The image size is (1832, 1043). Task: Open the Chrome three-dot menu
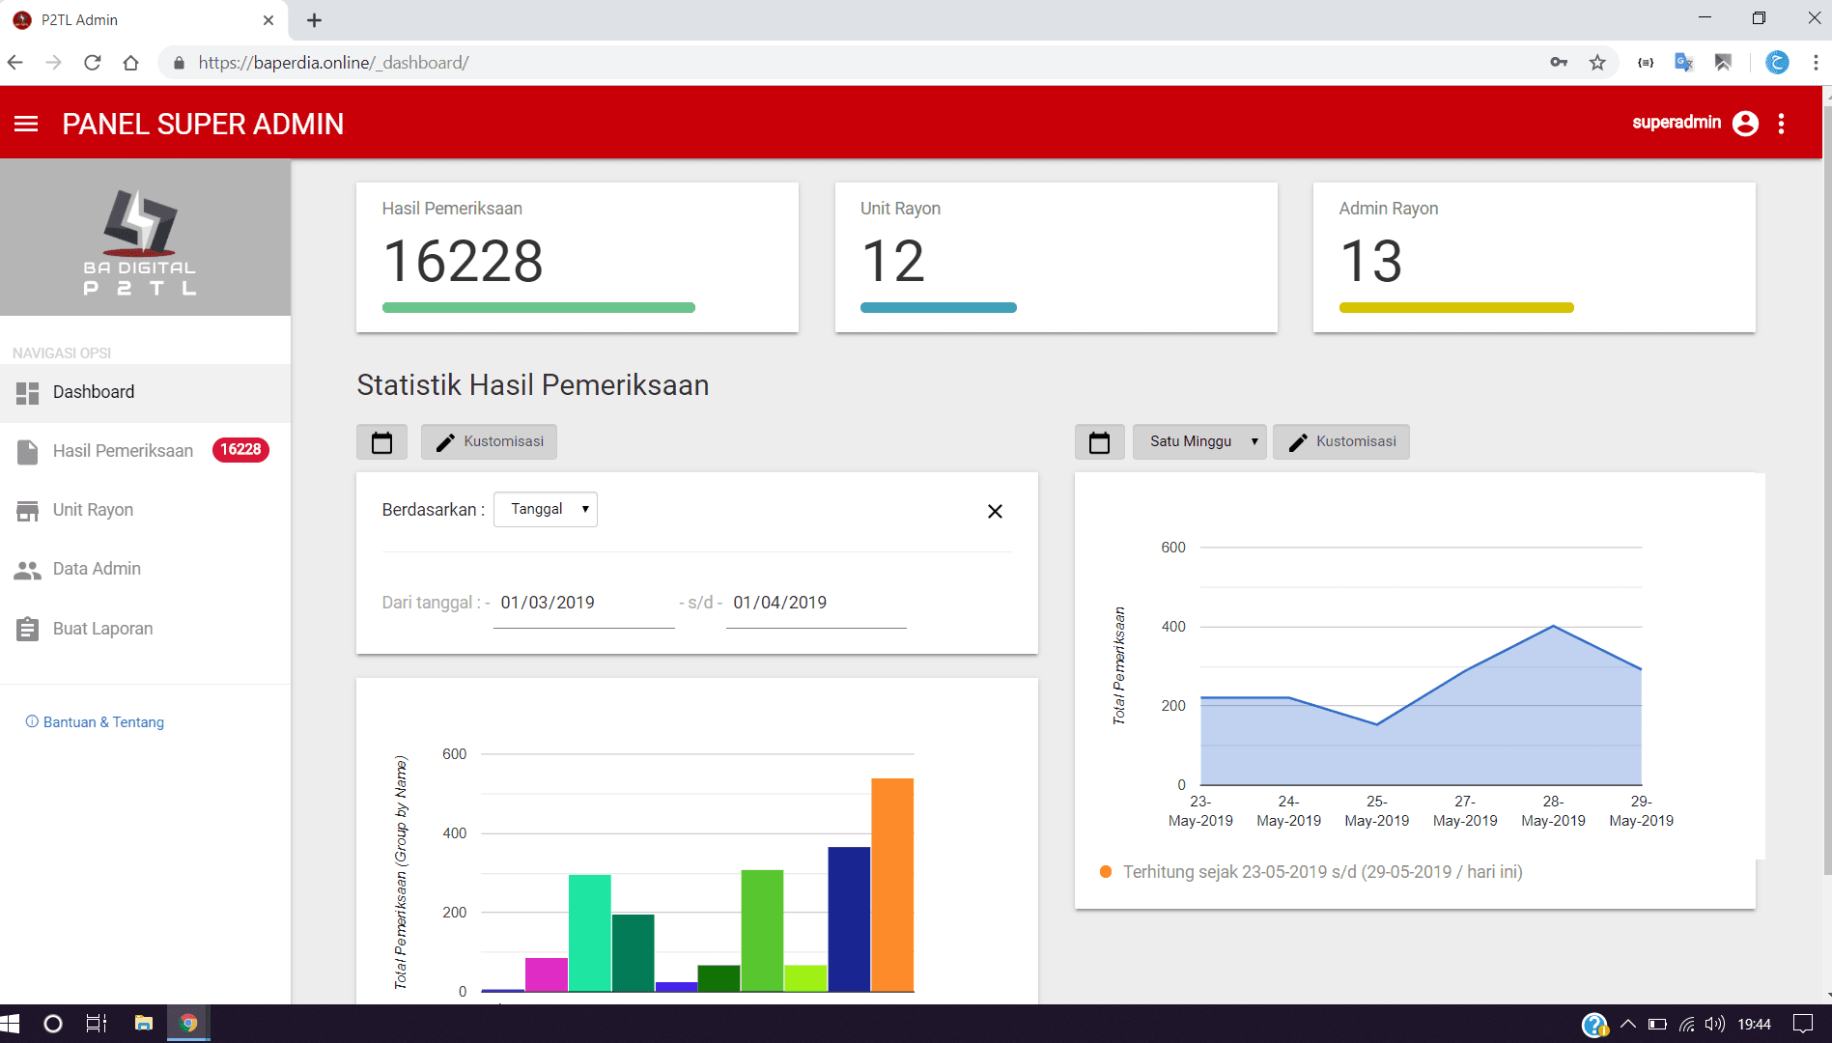[1816, 63]
